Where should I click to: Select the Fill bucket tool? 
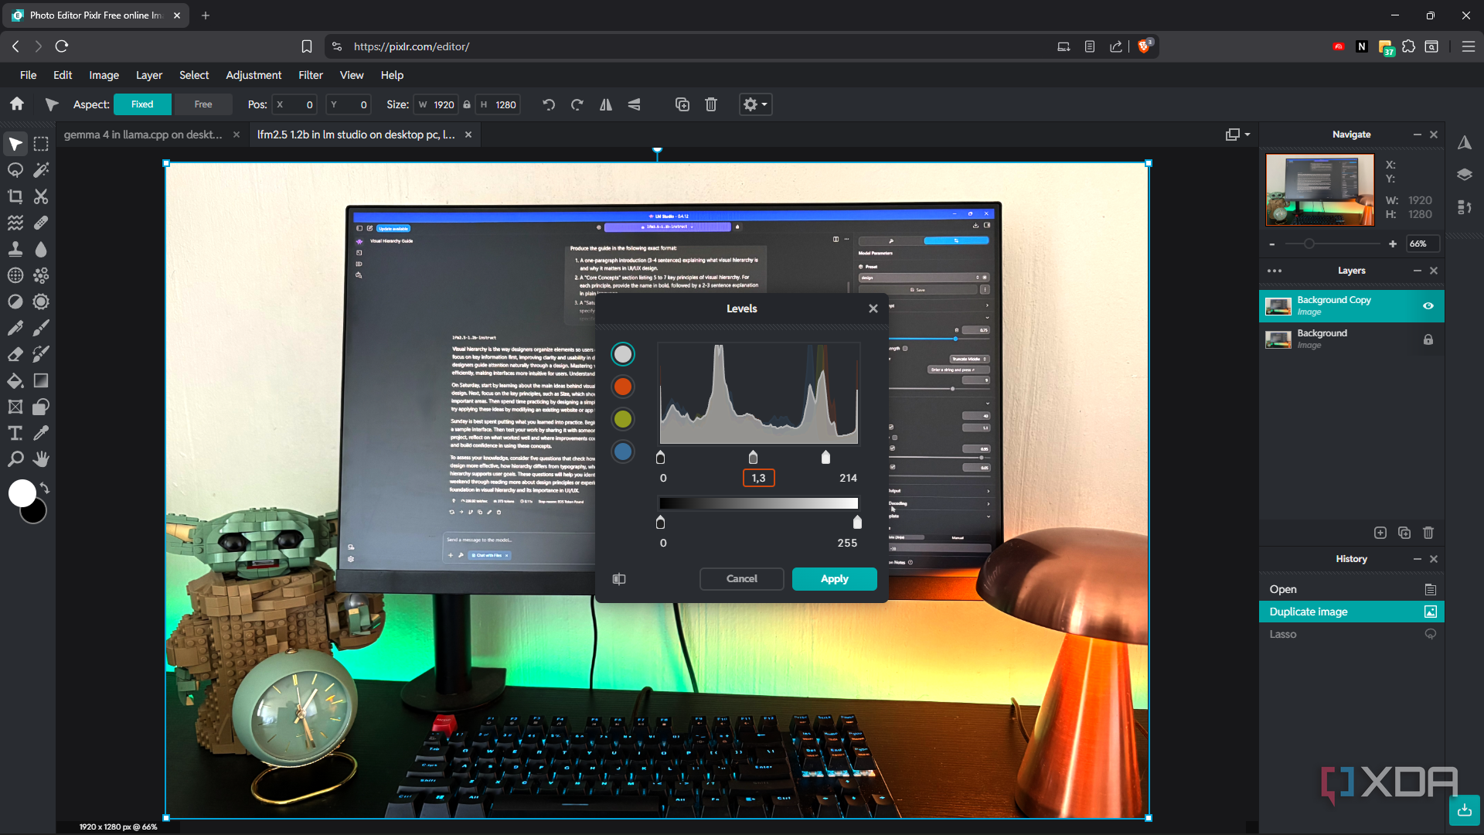click(15, 380)
